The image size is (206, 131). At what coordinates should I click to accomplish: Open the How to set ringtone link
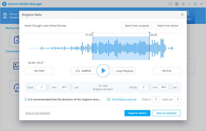tap(38, 113)
